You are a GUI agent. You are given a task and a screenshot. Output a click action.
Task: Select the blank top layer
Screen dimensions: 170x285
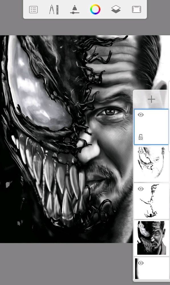[x=151, y=127]
